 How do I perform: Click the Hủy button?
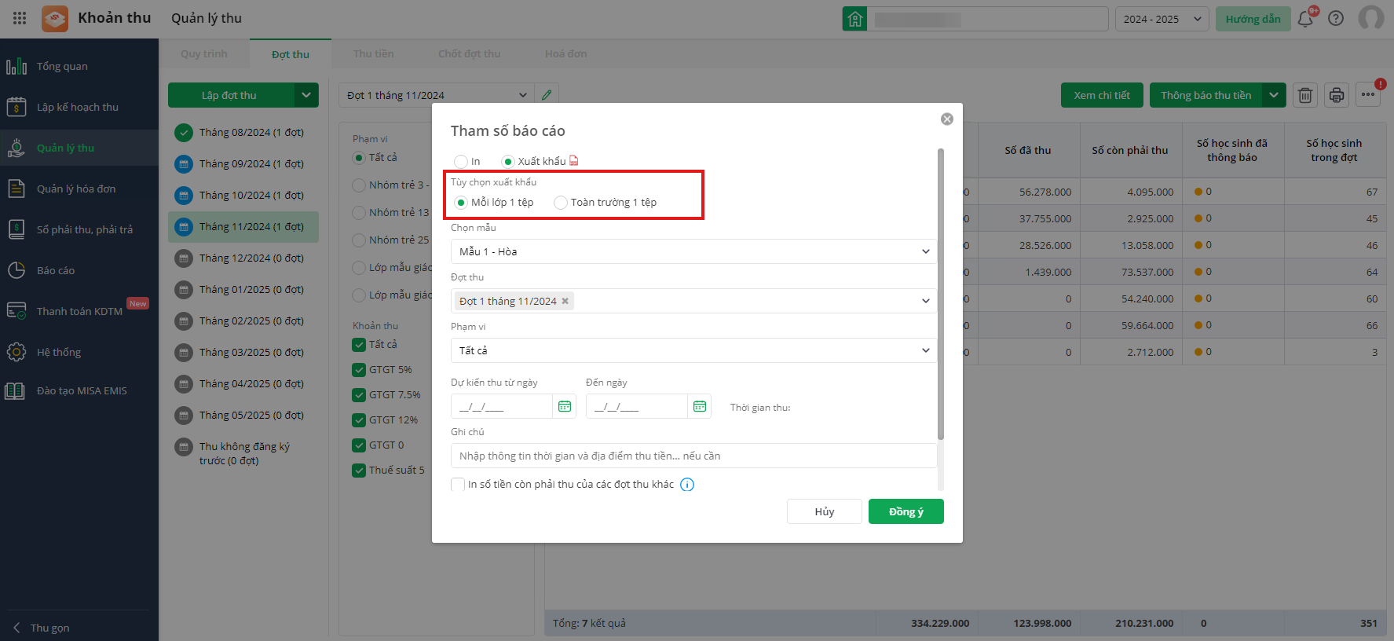(824, 511)
